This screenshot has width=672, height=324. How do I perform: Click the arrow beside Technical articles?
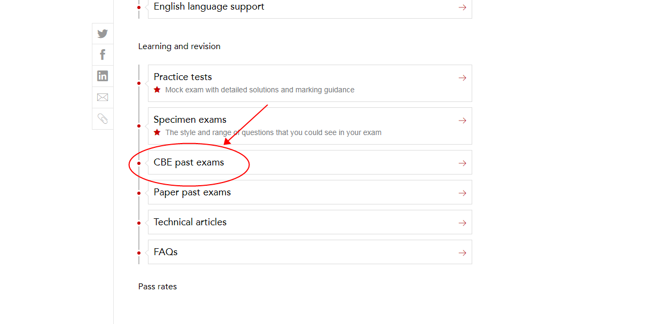463,223
